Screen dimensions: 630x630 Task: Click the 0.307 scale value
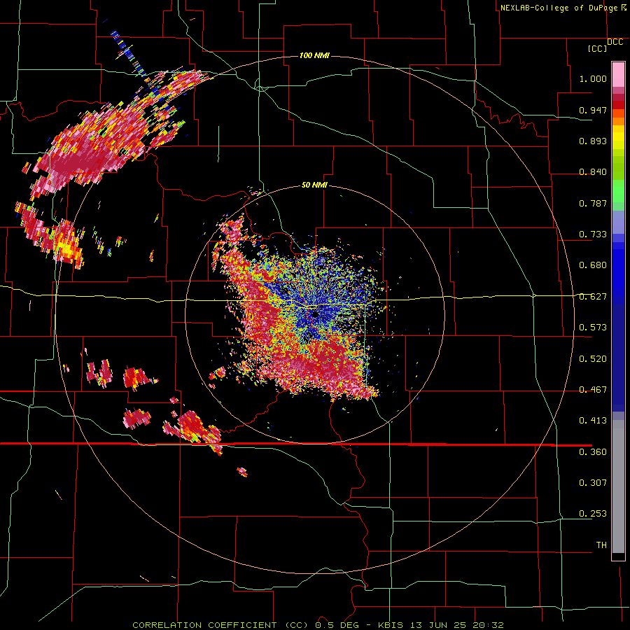tap(593, 483)
